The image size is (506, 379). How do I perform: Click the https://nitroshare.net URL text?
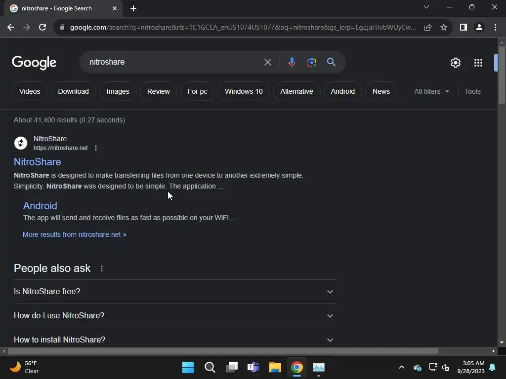(x=61, y=148)
